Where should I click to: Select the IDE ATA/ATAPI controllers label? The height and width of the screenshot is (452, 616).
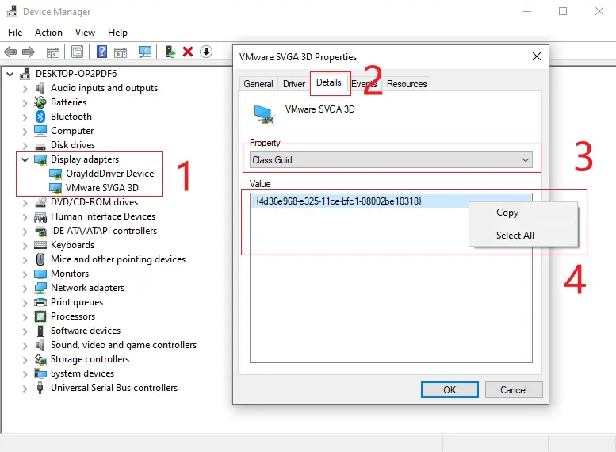coord(104,231)
